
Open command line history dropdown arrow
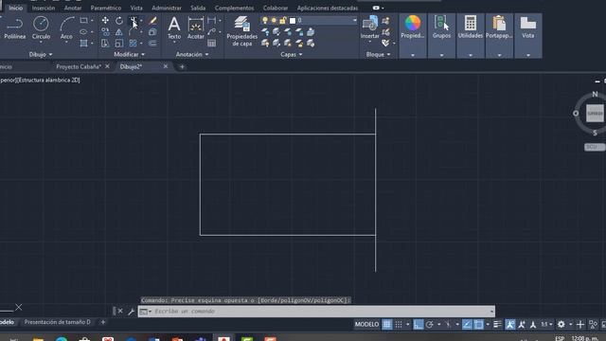491,312
